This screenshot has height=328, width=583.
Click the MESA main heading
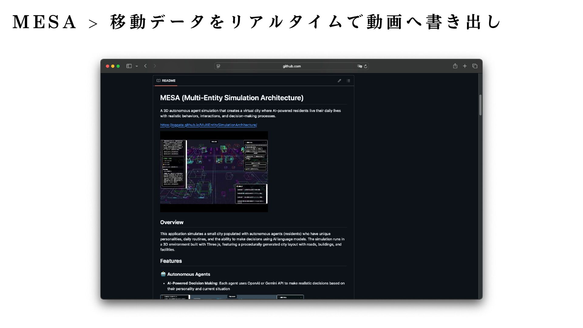[x=232, y=98]
